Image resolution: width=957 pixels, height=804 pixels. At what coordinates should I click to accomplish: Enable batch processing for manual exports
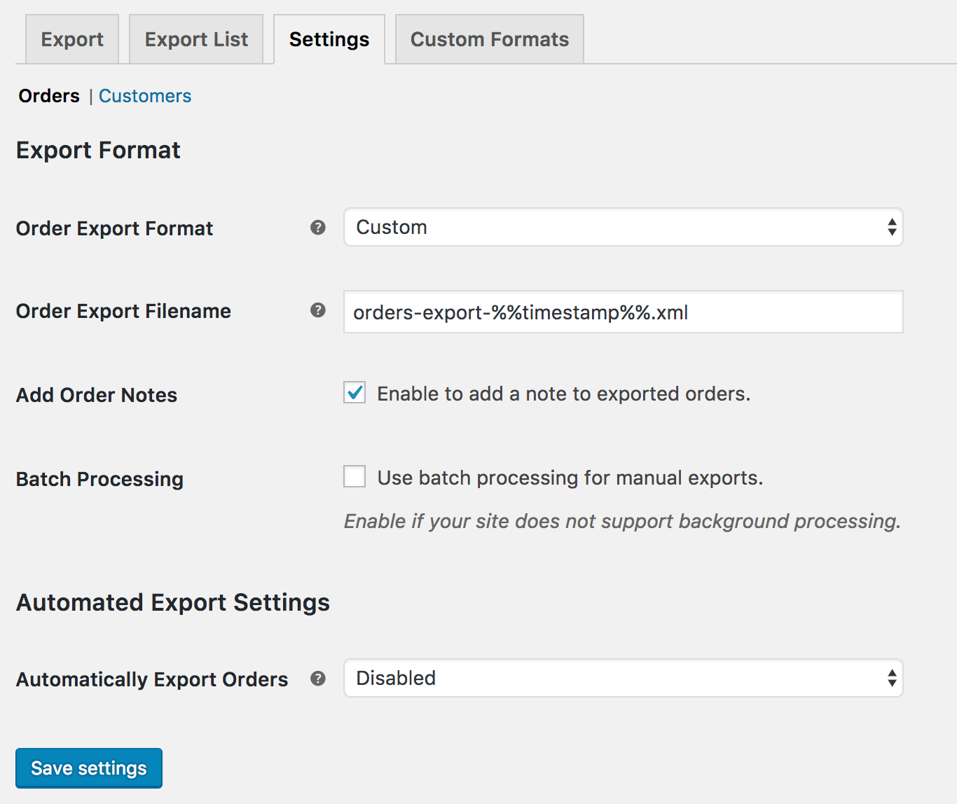click(x=354, y=477)
